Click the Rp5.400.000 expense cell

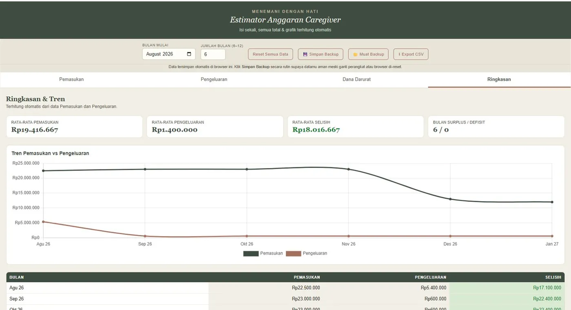(x=434, y=288)
